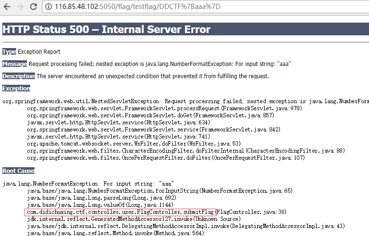Click the WsFilter.doFilter stack trace line

coord(133,143)
